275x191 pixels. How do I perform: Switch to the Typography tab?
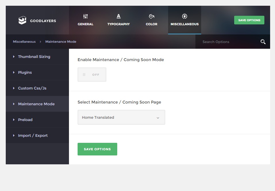click(119, 20)
